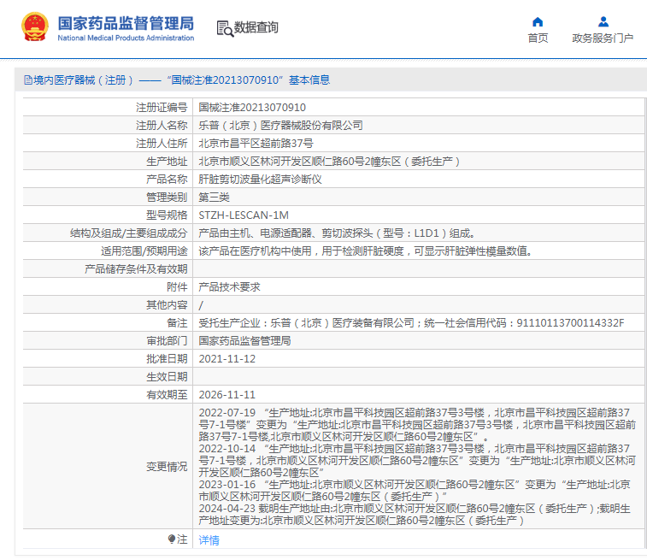Open the 政务服务门户 user icon
Viewport: 647px width, 560px height.
coord(603,21)
